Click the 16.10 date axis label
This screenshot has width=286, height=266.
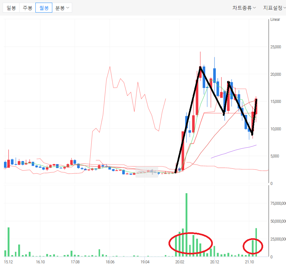(x=40, y=262)
